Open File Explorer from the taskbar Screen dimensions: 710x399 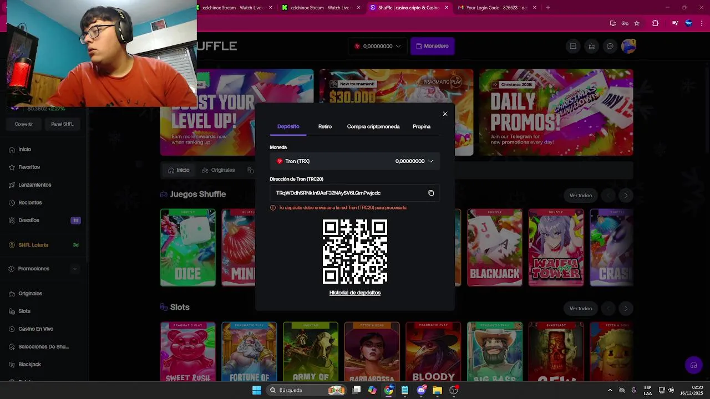pos(438,390)
